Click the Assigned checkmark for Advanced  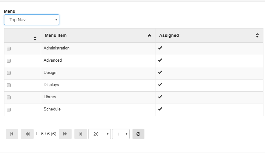click(160, 60)
